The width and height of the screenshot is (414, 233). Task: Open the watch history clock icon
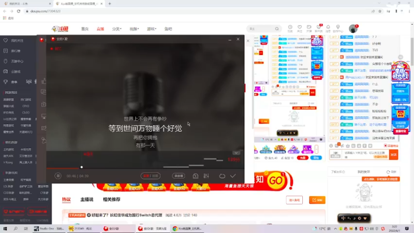point(290,28)
